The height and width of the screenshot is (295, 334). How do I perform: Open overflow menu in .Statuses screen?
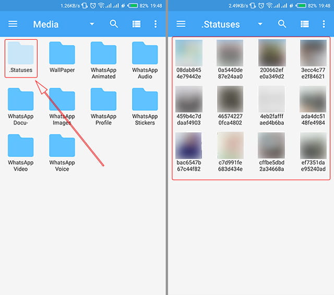coord(324,24)
